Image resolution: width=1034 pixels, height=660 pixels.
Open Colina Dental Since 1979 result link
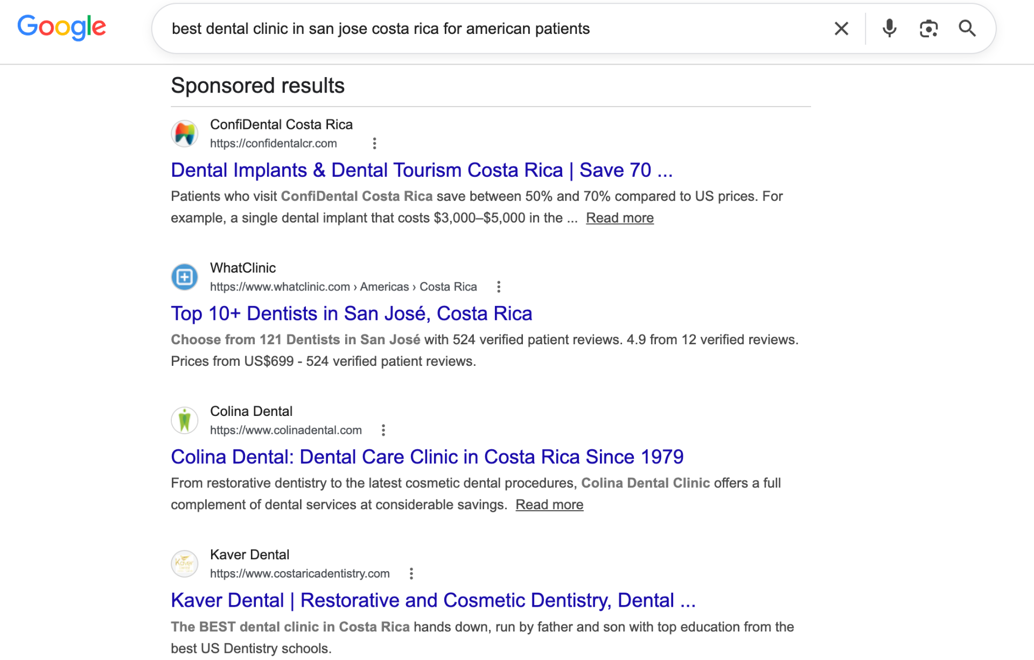click(x=427, y=457)
